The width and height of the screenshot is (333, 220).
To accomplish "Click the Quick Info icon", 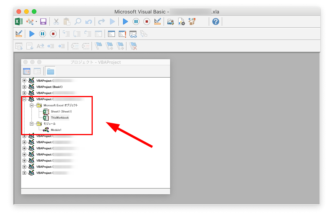I will [40, 46].
